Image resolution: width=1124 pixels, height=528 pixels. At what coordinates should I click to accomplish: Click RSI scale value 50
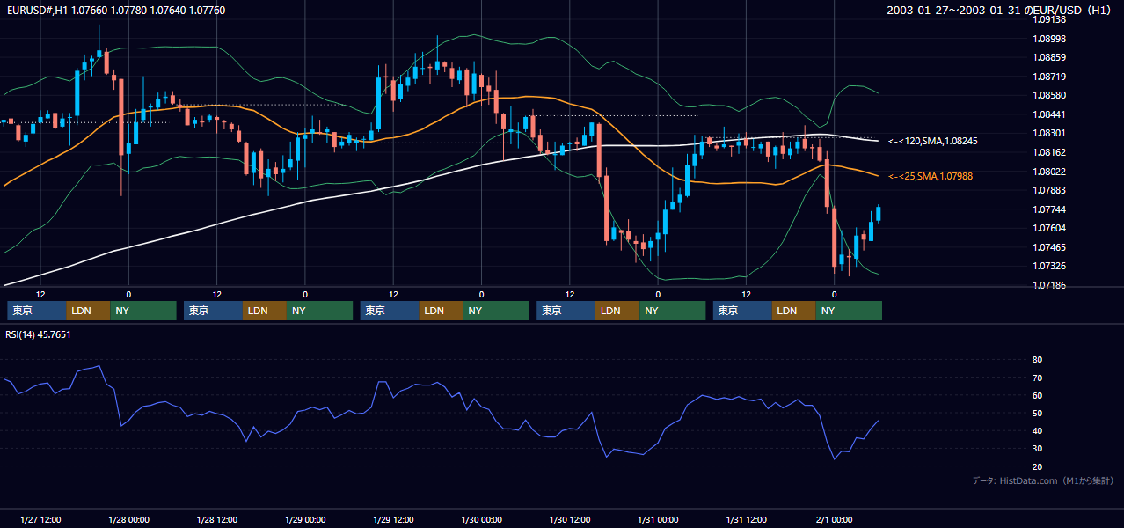coord(1037,413)
